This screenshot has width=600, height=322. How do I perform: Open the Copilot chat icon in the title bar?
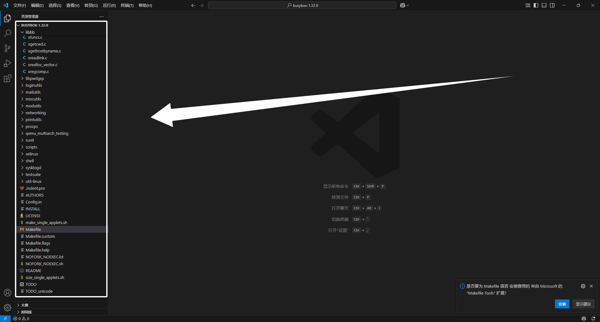pyautogui.click(x=403, y=5)
